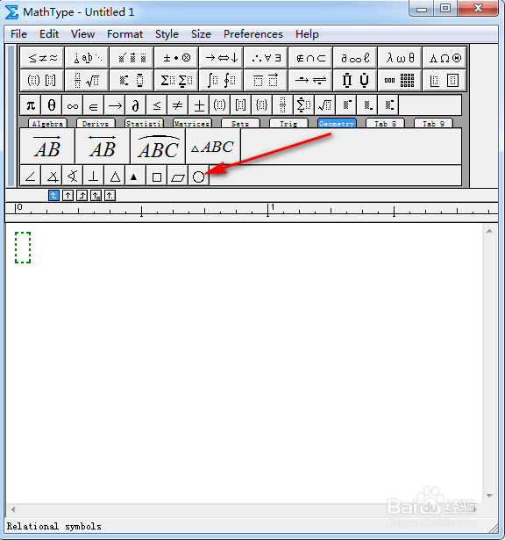Open the Help menu
The height and width of the screenshot is (540, 505).
[x=307, y=34]
